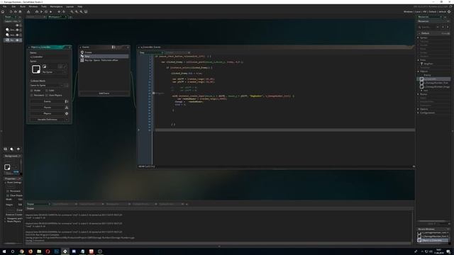This screenshot has width=454, height=255.
Task: Click the Create Executable toolbar icon
Action: point(28,12)
